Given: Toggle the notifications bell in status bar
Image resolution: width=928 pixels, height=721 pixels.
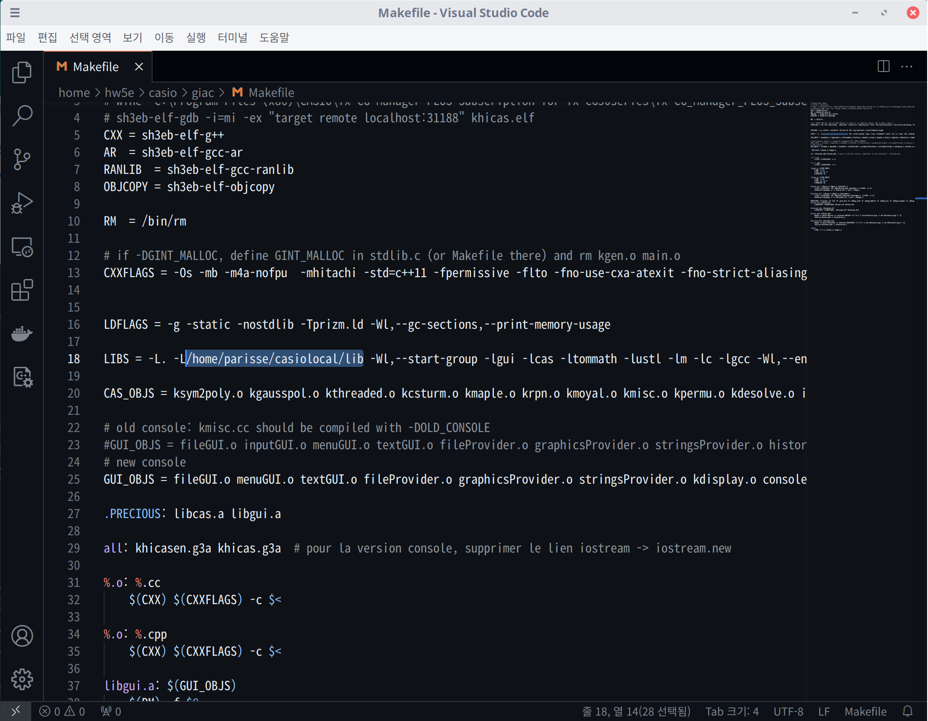Looking at the screenshot, I should pos(908,711).
